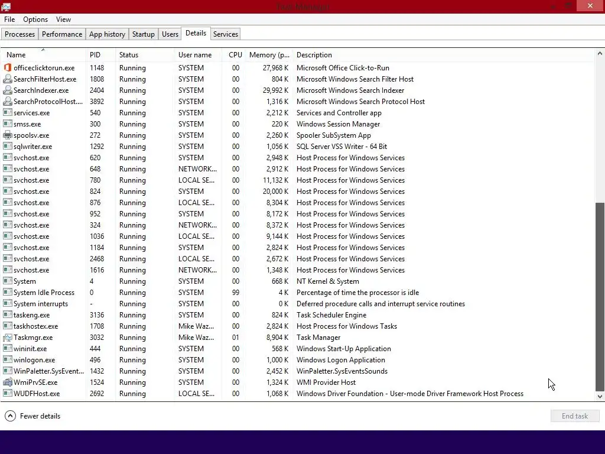The height and width of the screenshot is (454, 605).
Task: Click the scrollbar down arrow
Action: [600, 396]
